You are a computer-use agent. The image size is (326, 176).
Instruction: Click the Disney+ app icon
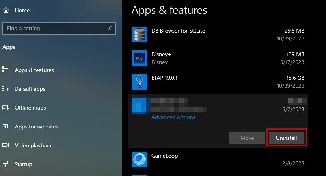point(139,58)
